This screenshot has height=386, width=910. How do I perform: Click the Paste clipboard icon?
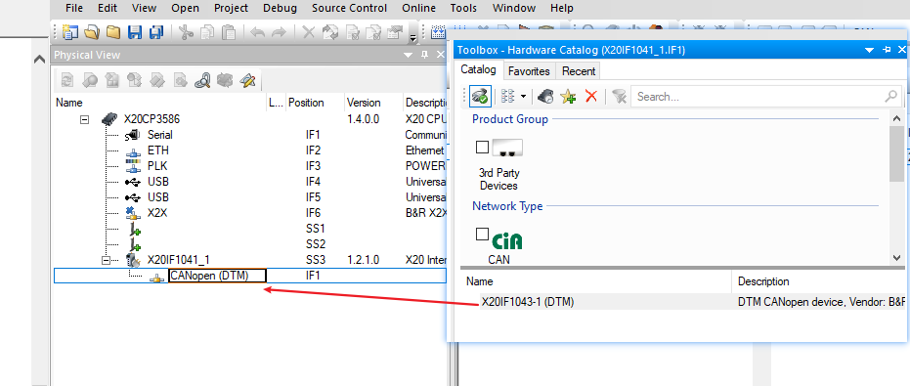(229, 32)
